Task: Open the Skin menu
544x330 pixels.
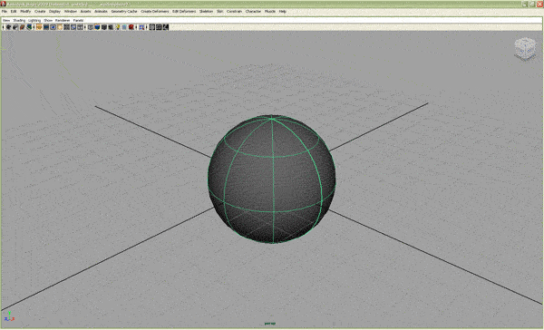Action: pyautogui.click(x=220, y=12)
